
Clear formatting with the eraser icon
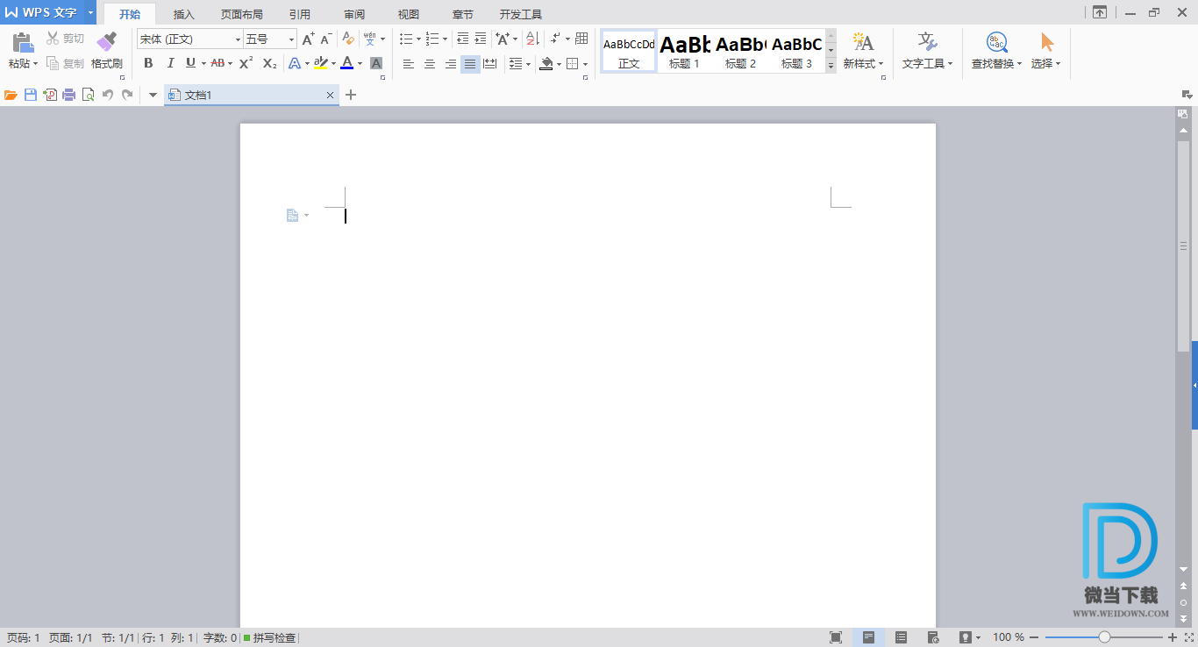click(348, 39)
